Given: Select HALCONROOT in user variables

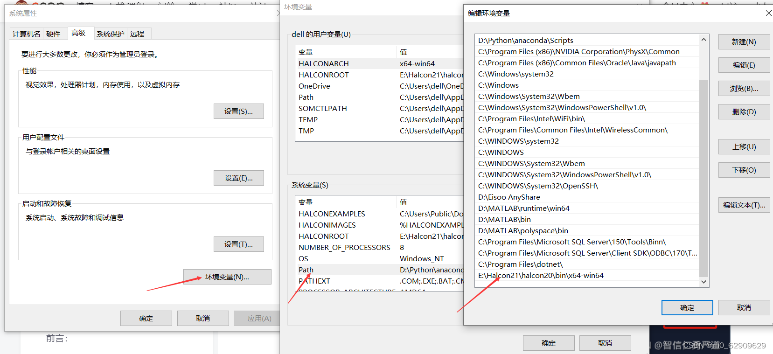Looking at the screenshot, I should pyautogui.click(x=379, y=75).
